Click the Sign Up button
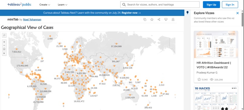244x110 pixels. [211, 5]
